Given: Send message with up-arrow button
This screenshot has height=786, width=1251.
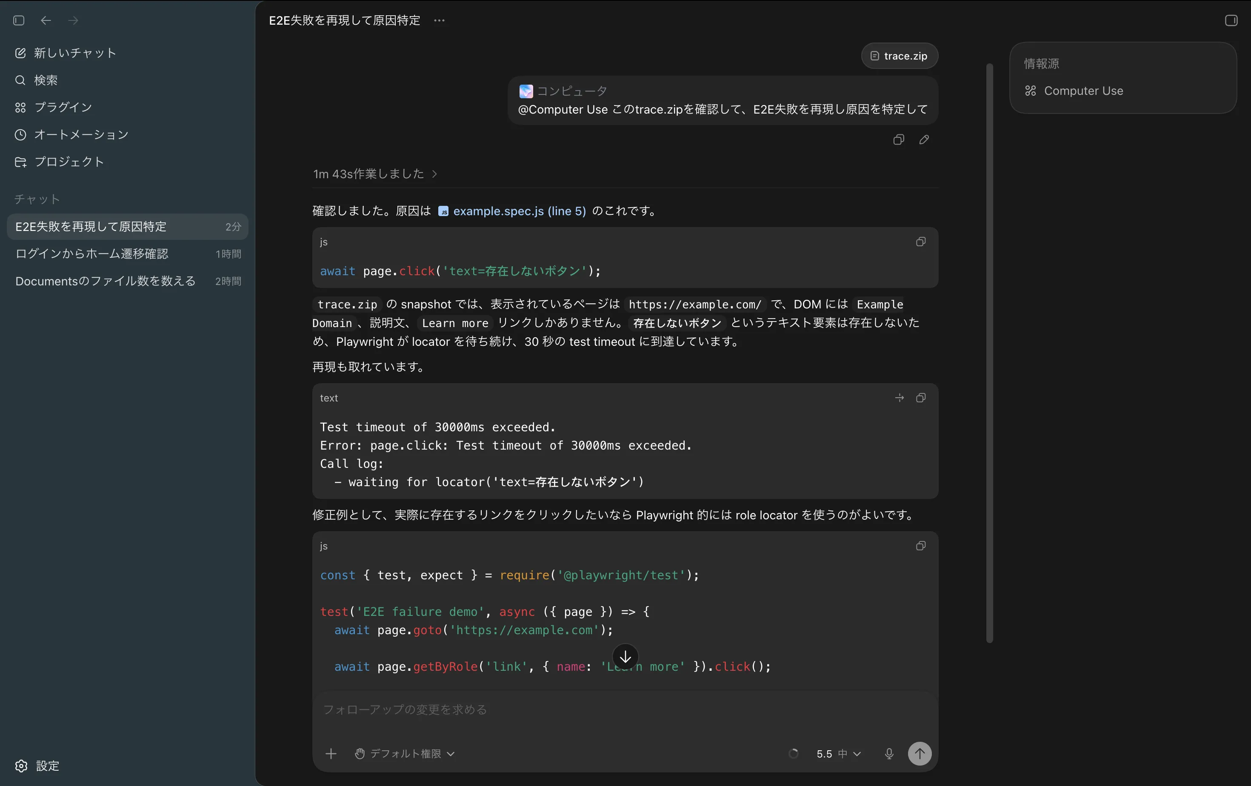Looking at the screenshot, I should [920, 753].
